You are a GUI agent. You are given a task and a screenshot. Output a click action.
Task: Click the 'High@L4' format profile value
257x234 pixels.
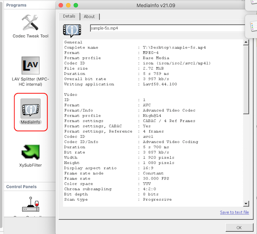[x=152, y=116]
